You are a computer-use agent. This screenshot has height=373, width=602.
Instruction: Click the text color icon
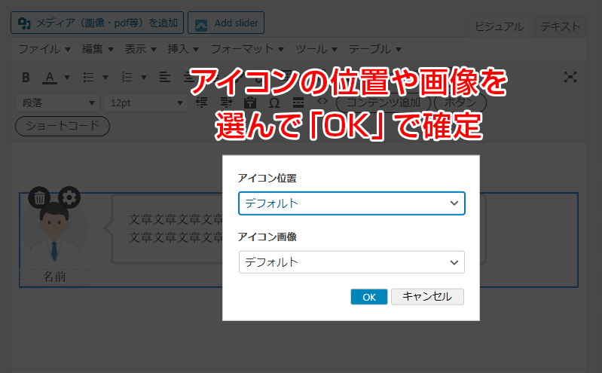pyautogui.click(x=50, y=77)
